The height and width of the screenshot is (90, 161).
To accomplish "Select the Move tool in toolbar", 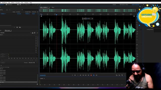I will (23, 4).
